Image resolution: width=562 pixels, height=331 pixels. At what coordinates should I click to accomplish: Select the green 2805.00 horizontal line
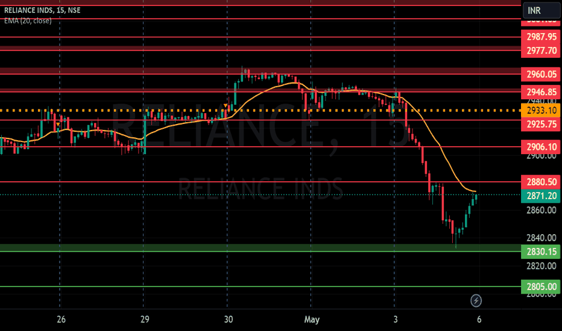260,286
